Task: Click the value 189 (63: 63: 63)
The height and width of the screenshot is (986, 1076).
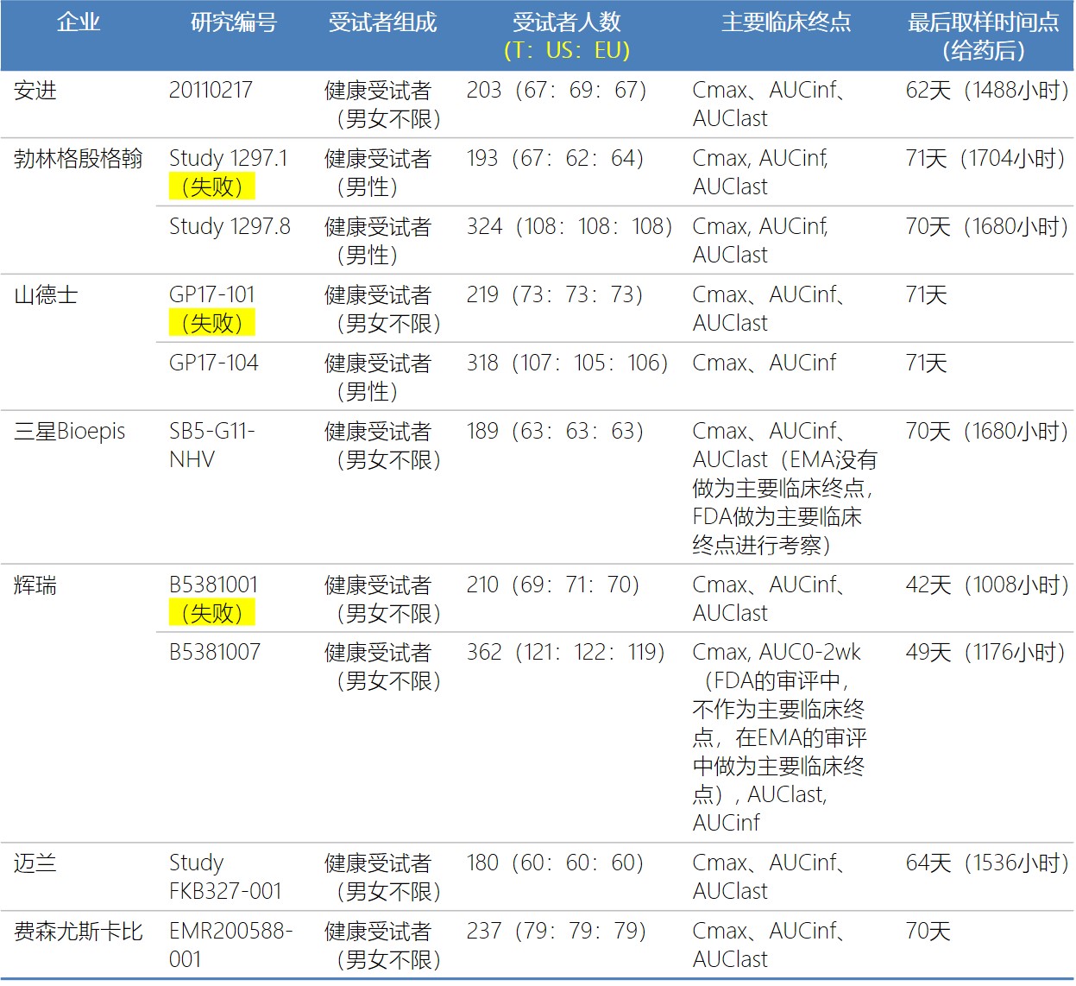Action: (x=555, y=431)
